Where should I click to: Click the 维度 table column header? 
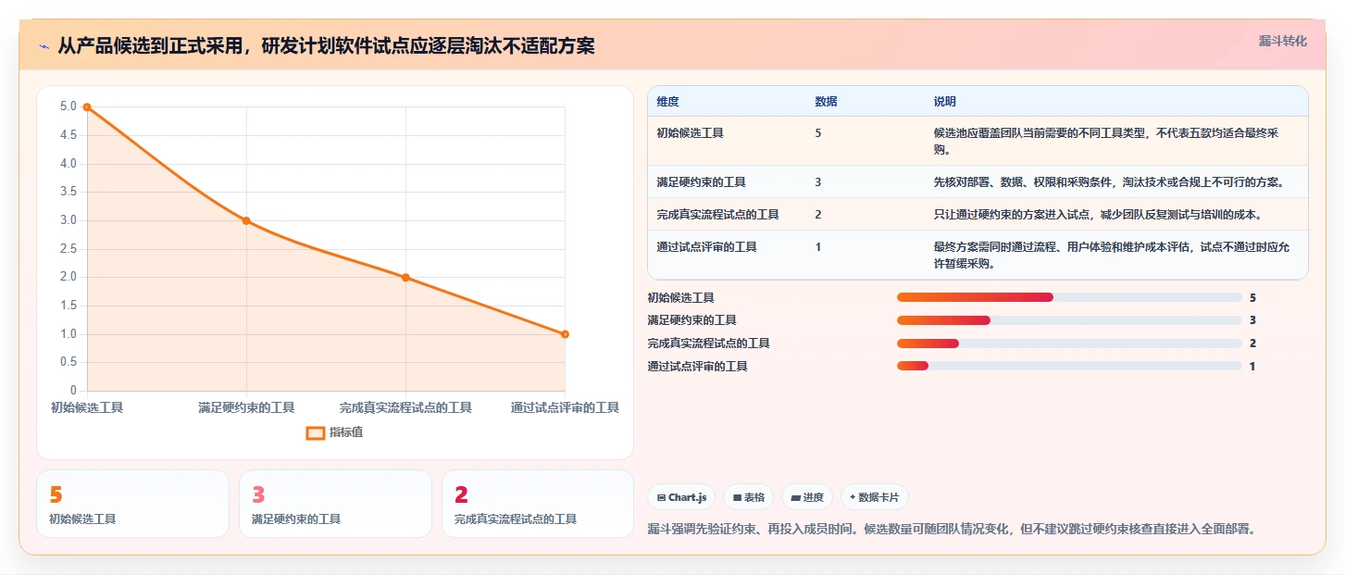tap(667, 102)
